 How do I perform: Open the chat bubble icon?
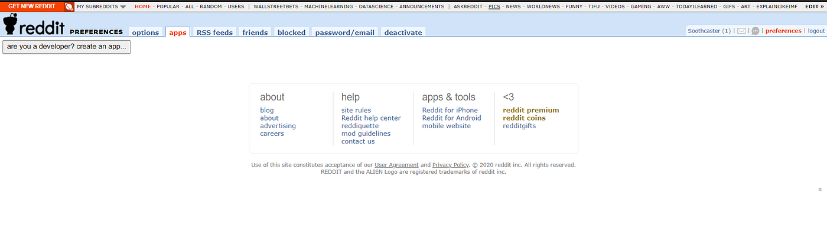point(755,31)
